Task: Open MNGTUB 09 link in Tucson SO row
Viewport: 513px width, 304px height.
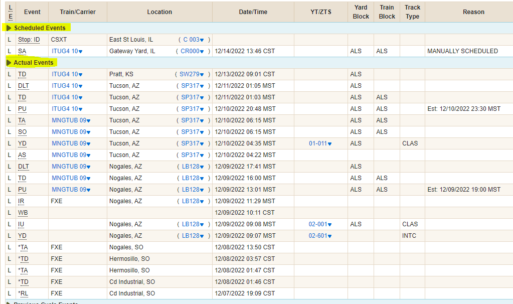Action: click(71, 132)
